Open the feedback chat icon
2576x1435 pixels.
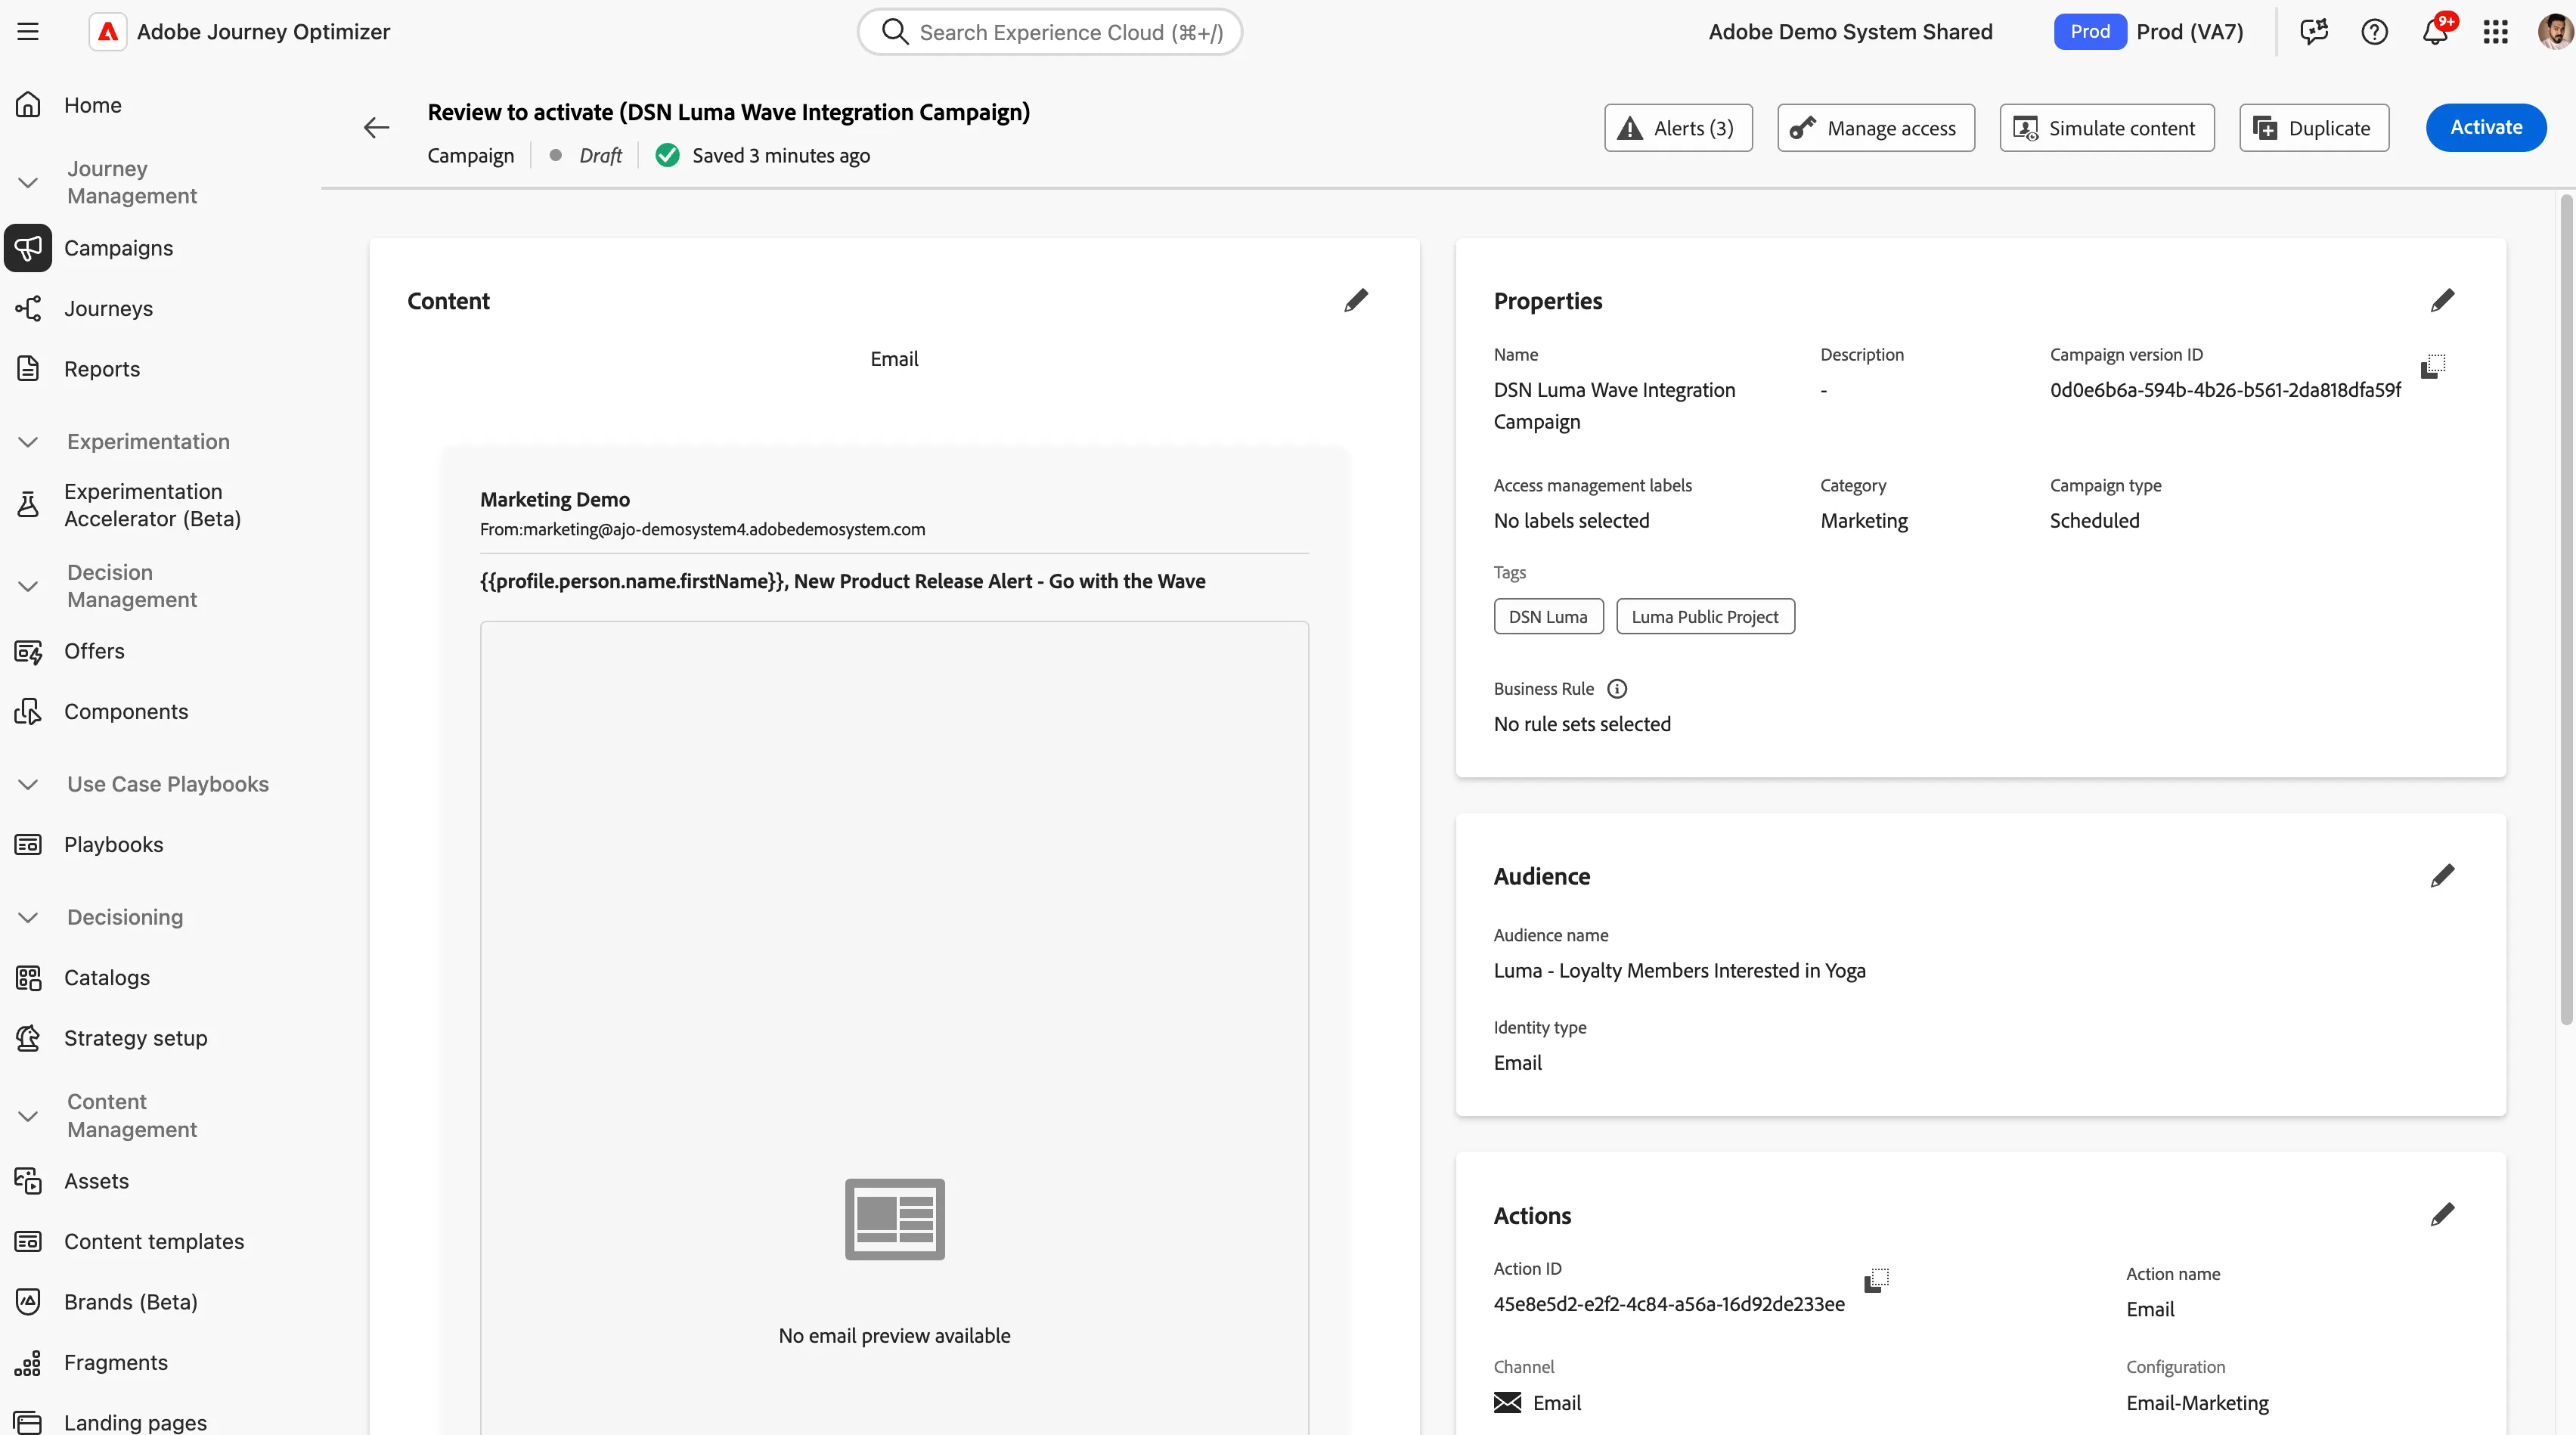(2313, 32)
